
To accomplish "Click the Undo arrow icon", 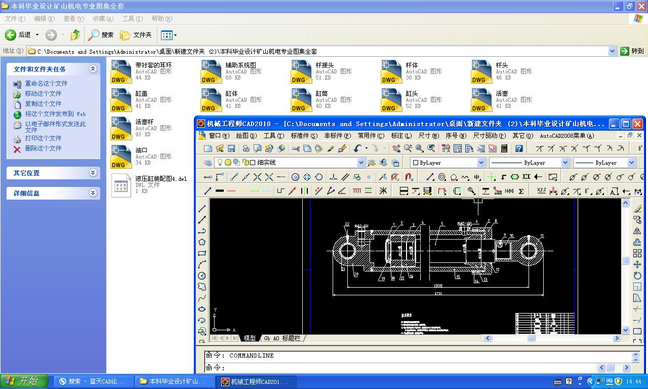I will (x=358, y=148).
